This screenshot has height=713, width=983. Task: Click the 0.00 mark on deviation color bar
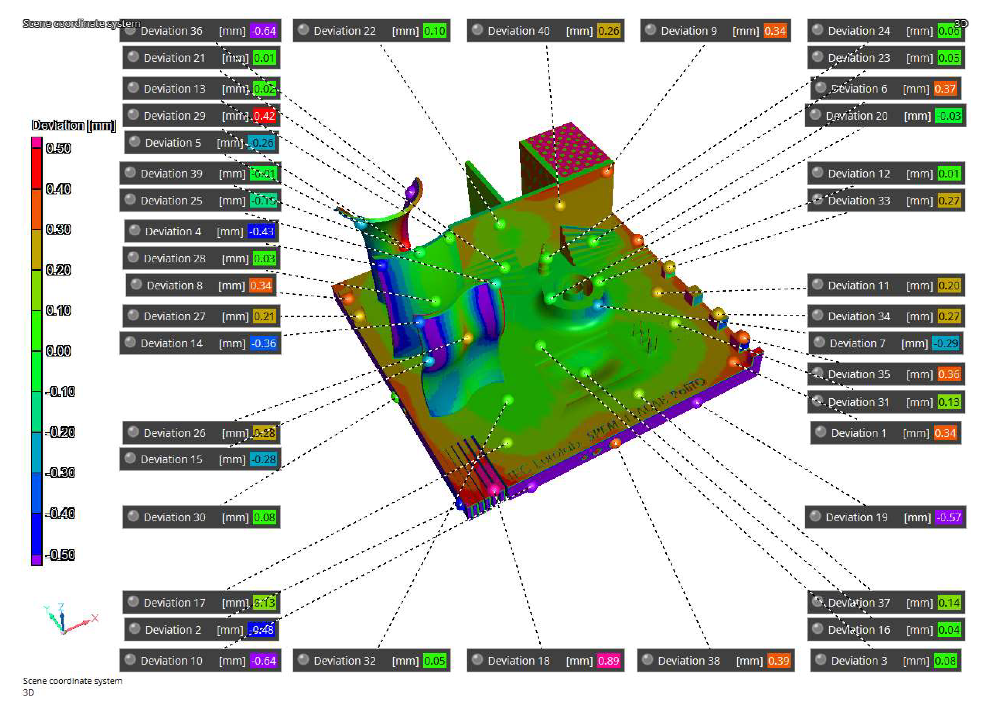click(59, 351)
